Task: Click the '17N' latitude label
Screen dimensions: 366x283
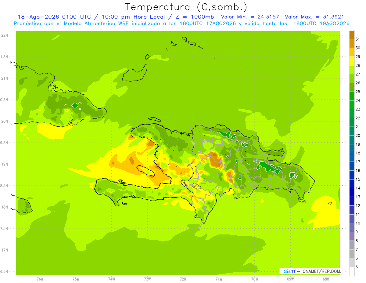Action: coord(5,250)
